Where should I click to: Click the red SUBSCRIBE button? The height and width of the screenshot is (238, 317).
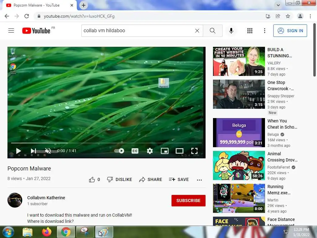(x=189, y=201)
